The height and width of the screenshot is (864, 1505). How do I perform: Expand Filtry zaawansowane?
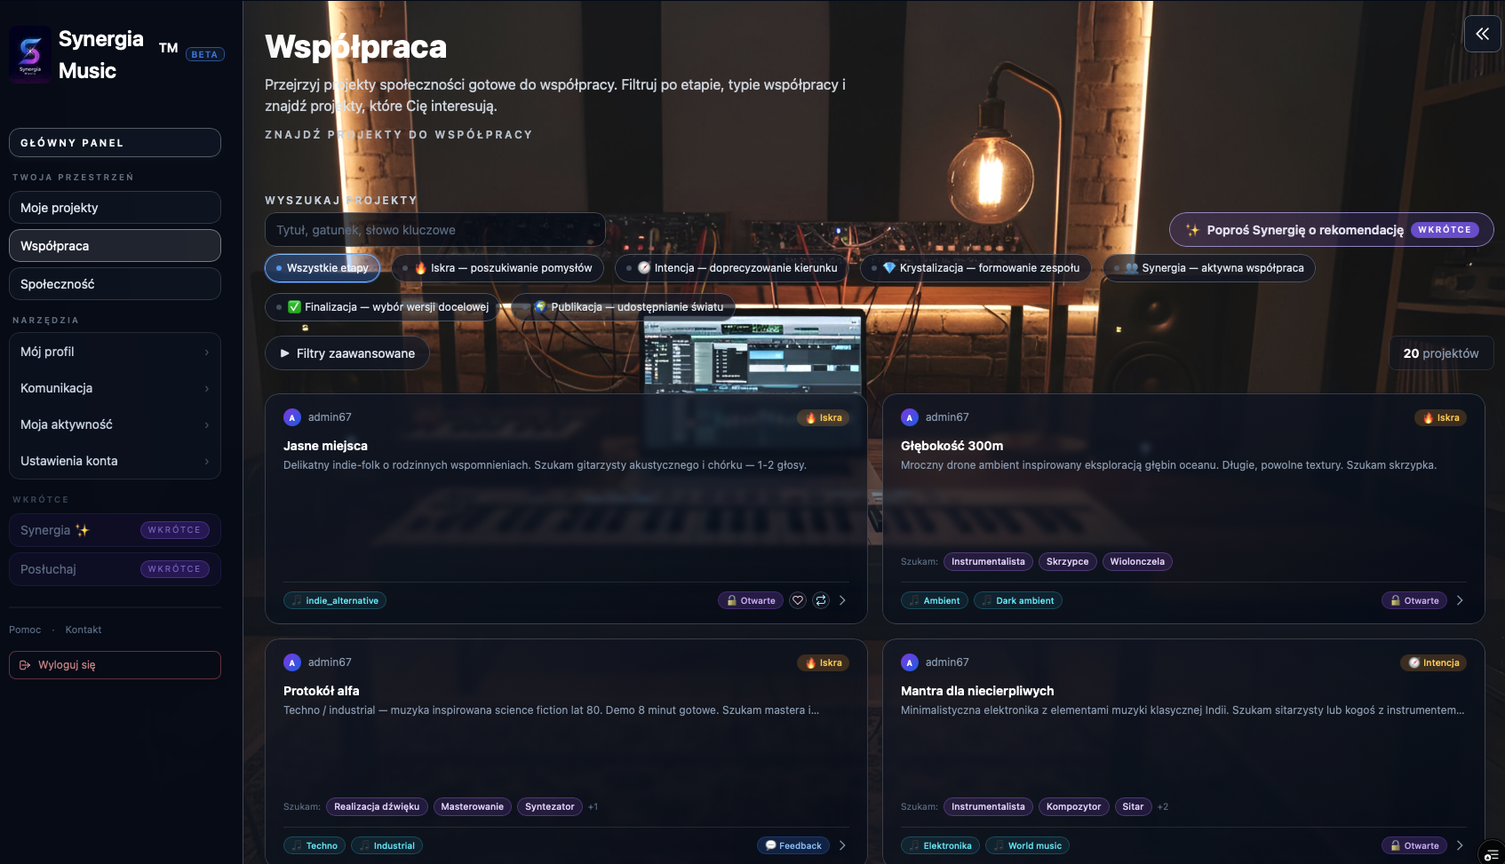click(347, 353)
